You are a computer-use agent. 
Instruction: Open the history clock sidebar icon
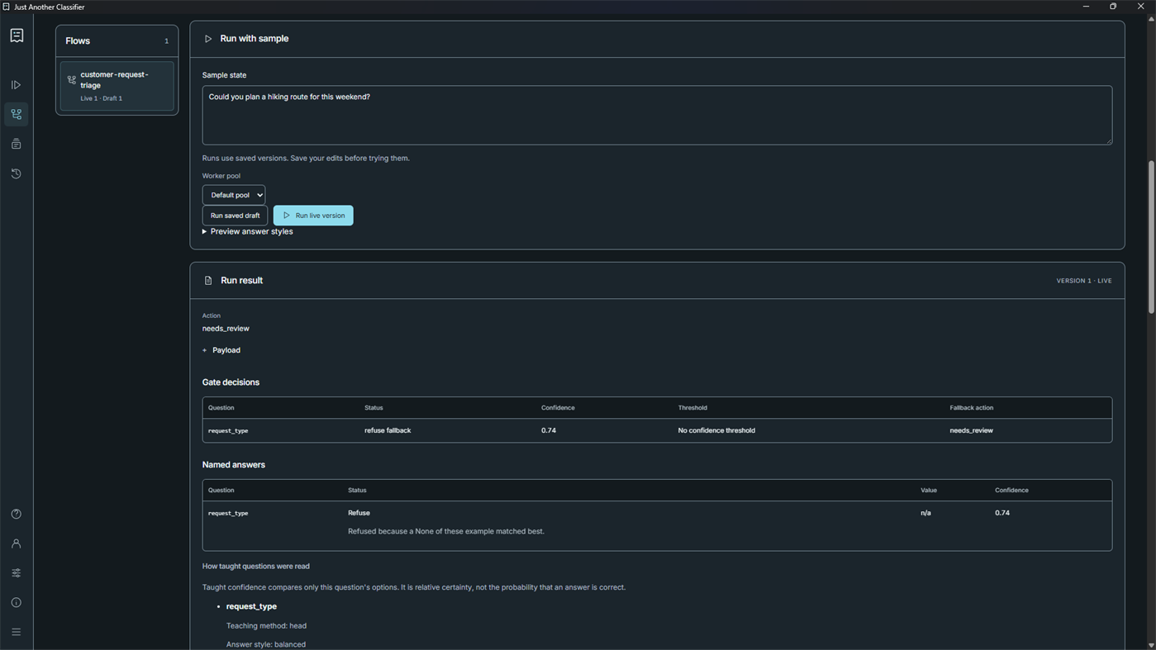pyautogui.click(x=17, y=173)
